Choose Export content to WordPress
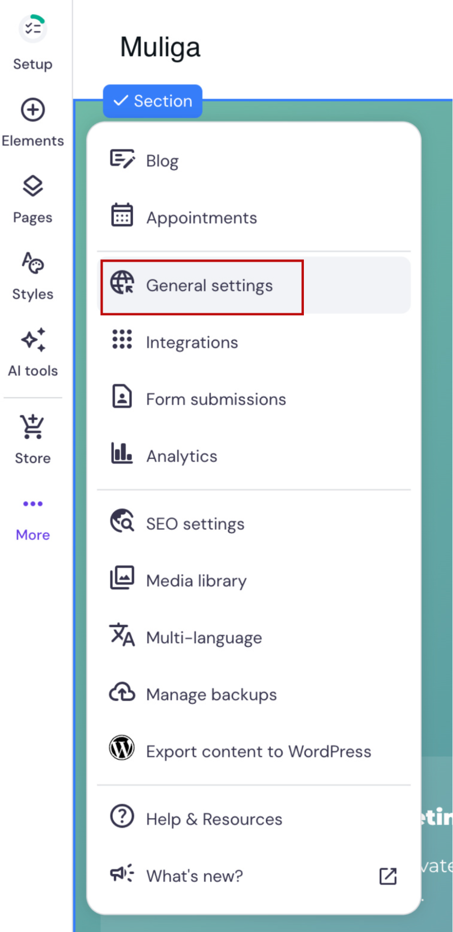 (x=258, y=751)
